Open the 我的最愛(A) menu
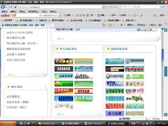The height and width of the screenshot is (126, 168). coord(33,11)
